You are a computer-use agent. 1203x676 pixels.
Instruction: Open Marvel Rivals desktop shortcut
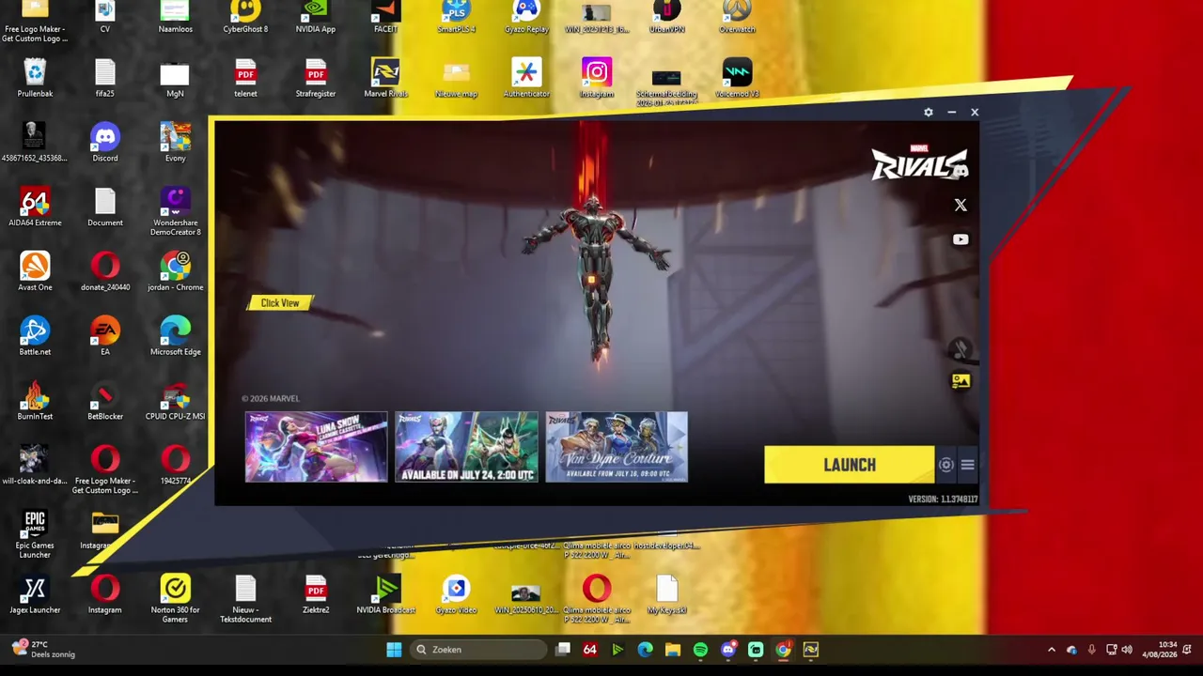385,78
